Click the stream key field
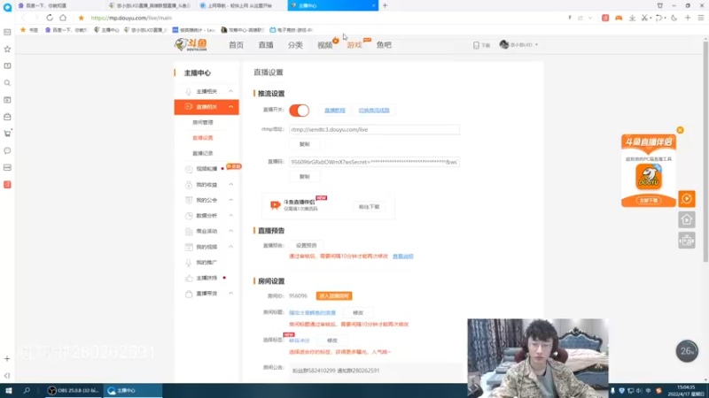The image size is (709, 398). [x=374, y=162]
